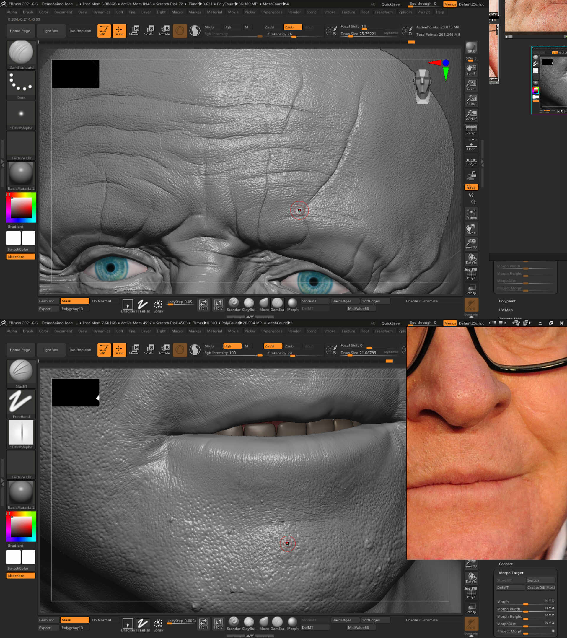Click Flip H icon in top window

coord(203,304)
